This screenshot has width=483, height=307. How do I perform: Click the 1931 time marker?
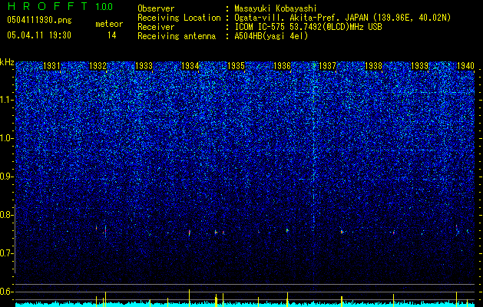click(51, 66)
